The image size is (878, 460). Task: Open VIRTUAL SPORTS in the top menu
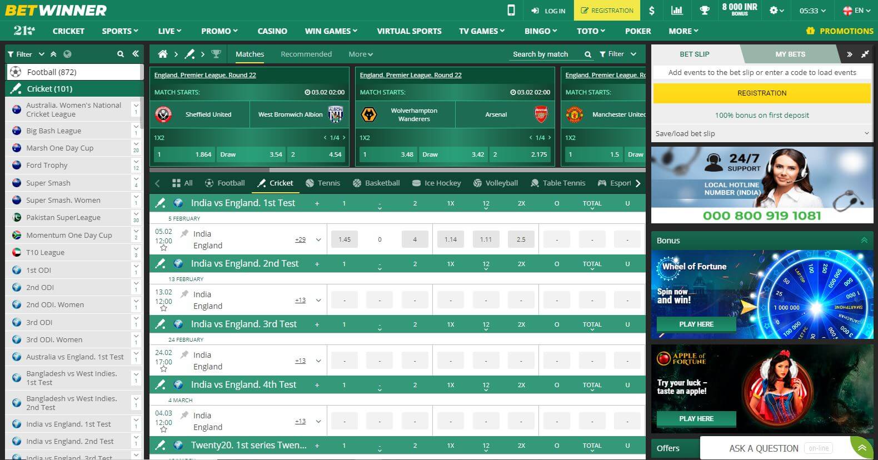click(x=409, y=31)
